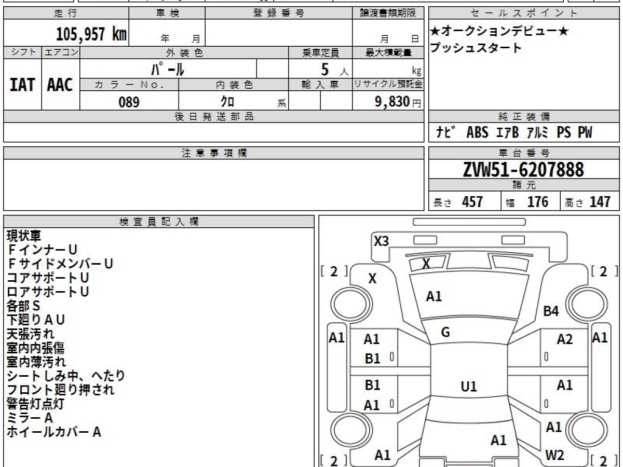This screenshot has width=623, height=467.
Task: Select the W2 mark on the diagram
Action: point(554,456)
